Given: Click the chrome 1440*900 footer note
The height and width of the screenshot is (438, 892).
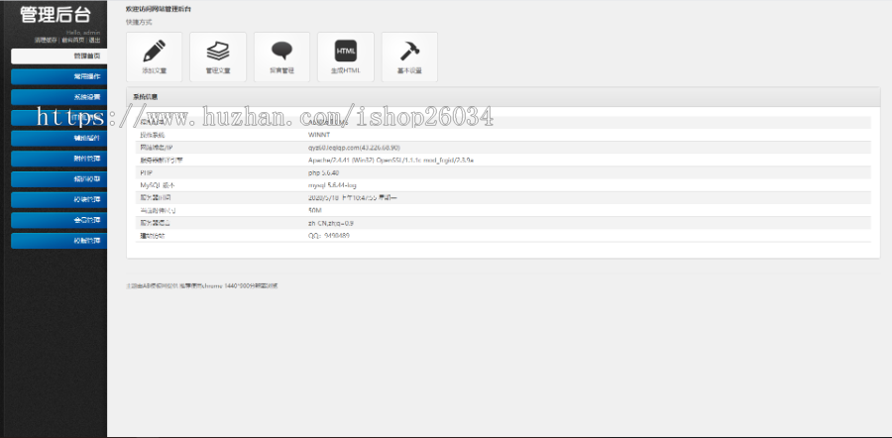Looking at the screenshot, I should pyautogui.click(x=202, y=286).
